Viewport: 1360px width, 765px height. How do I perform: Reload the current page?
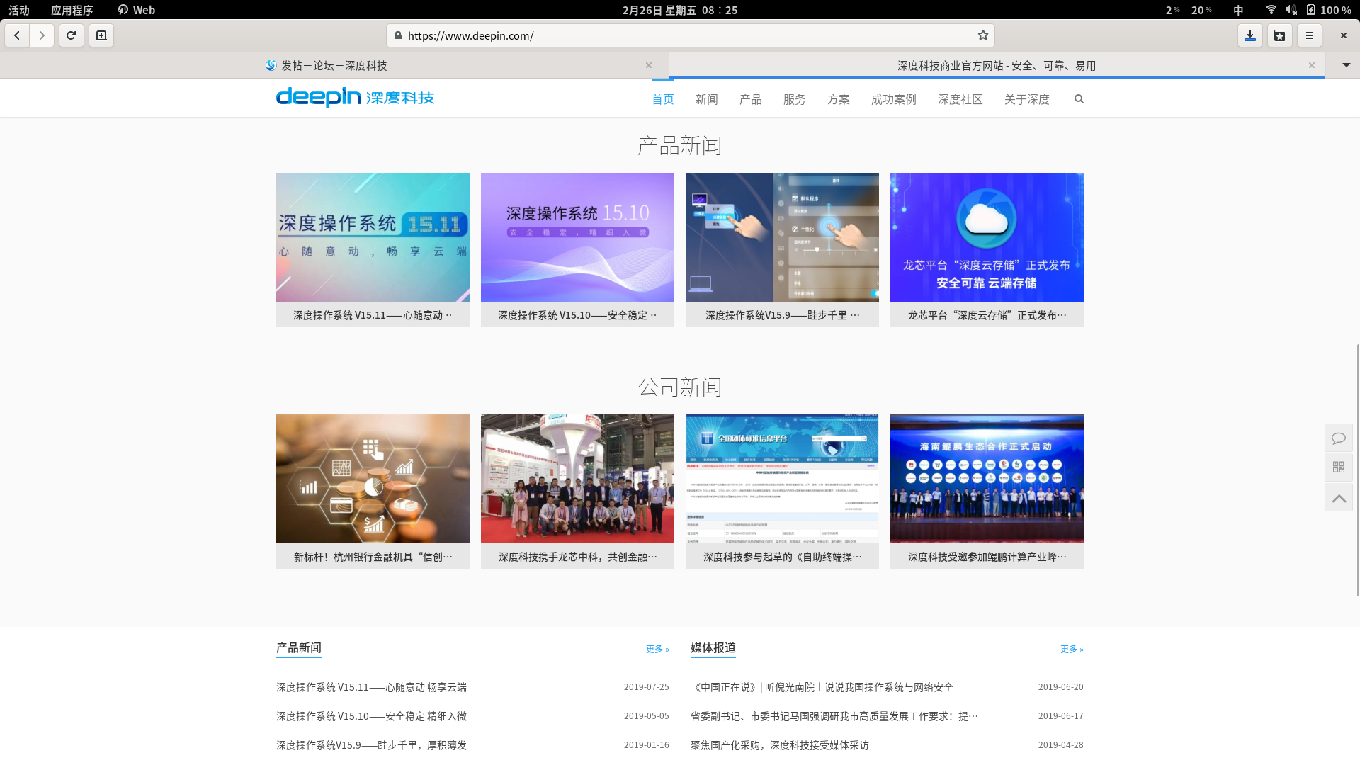coord(72,35)
